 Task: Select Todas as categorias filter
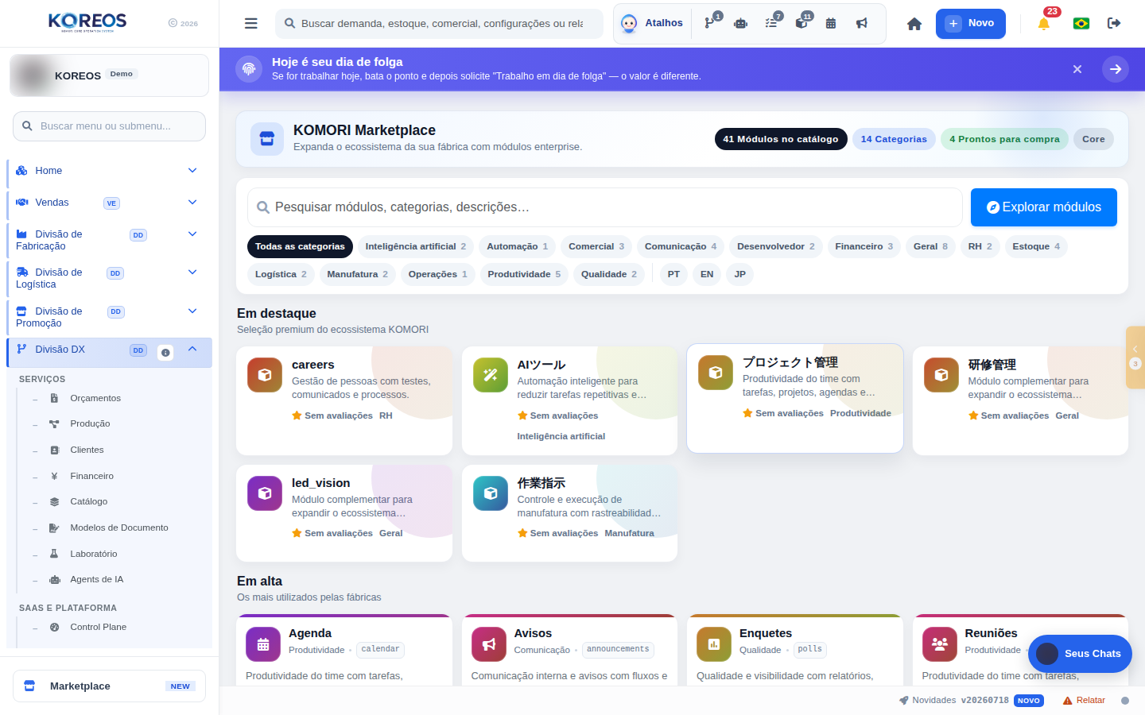[300, 246]
